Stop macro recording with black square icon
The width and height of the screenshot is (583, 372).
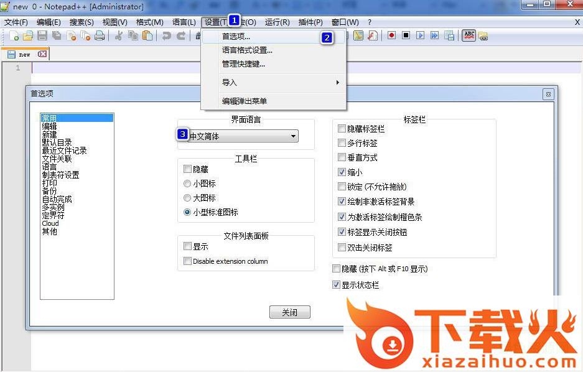tap(406, 35)
